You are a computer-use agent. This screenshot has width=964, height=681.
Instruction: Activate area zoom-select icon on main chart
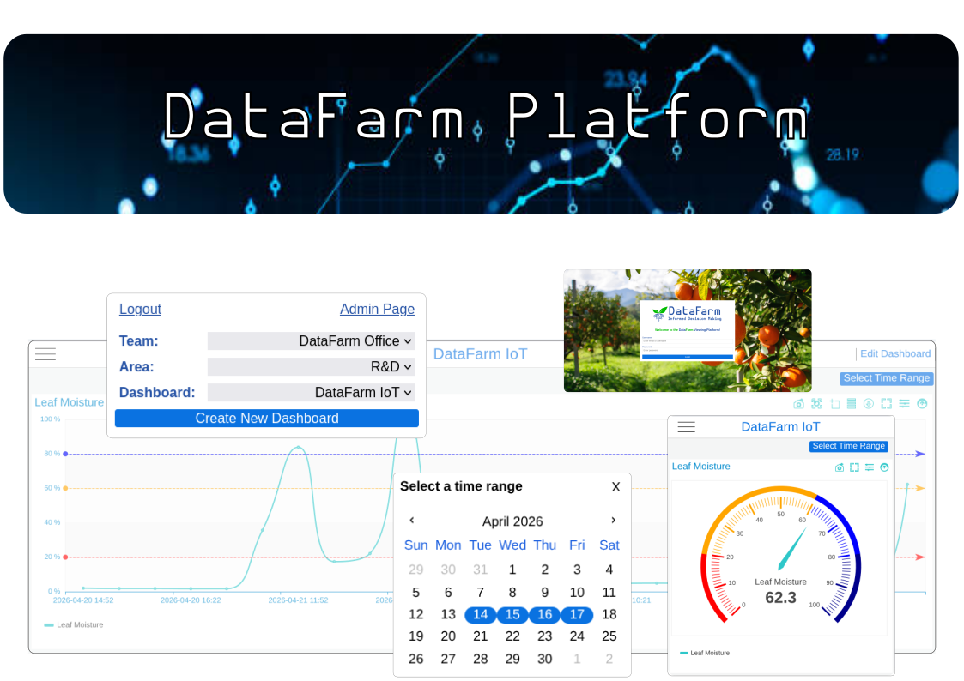(x=816, y=403)
